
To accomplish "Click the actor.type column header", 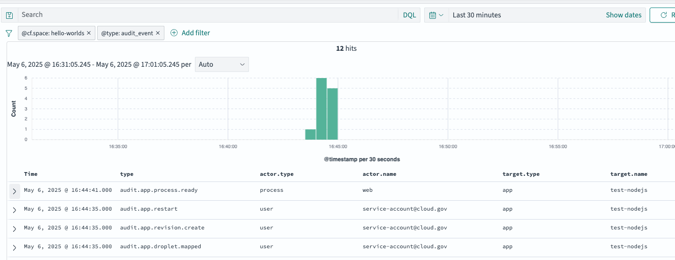I will [x=277, y=174].
